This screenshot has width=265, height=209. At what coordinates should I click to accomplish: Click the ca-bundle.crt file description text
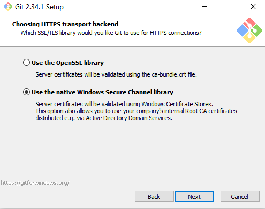[x=116, y=74]
